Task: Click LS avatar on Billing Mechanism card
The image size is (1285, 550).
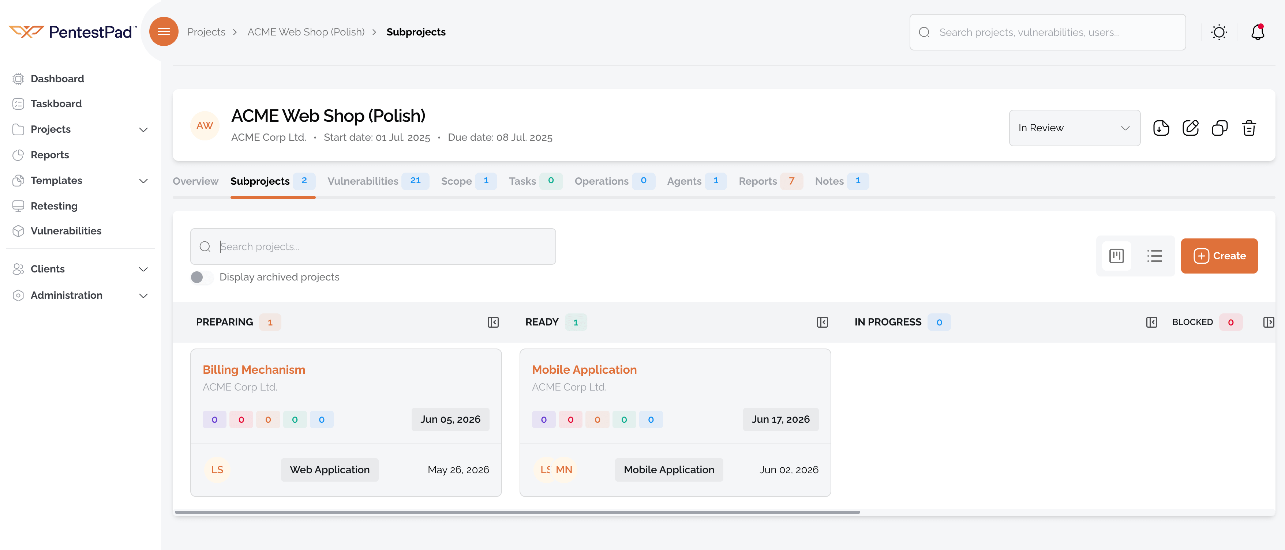Action: (217, 470)
